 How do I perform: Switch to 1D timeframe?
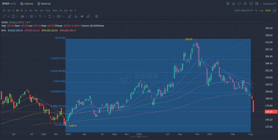[x=4, y=11]
